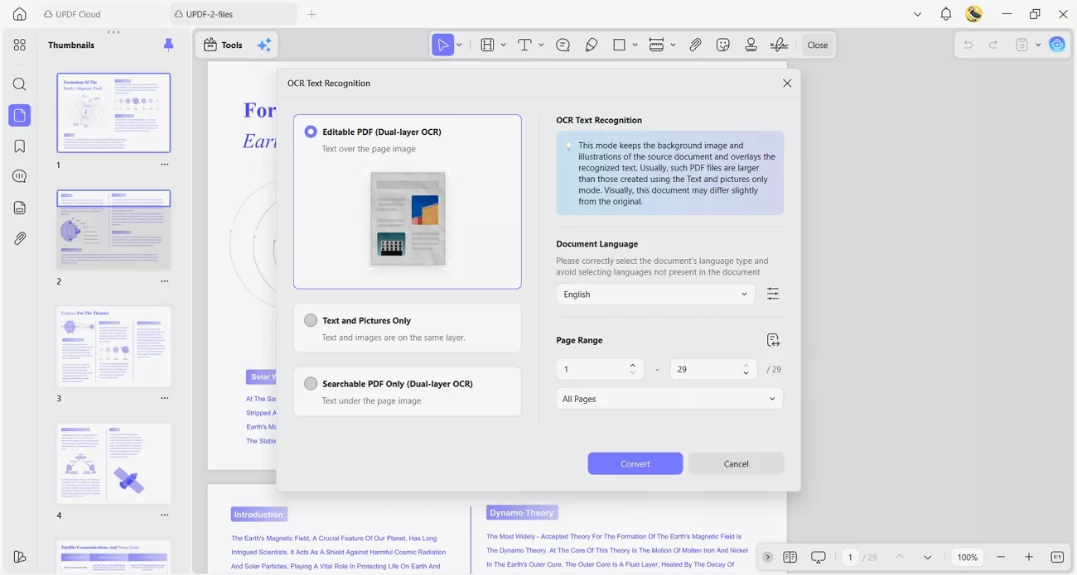
Task: Select page 2 thumbnail
Action: pyautogui.click(x=113, y=229)
